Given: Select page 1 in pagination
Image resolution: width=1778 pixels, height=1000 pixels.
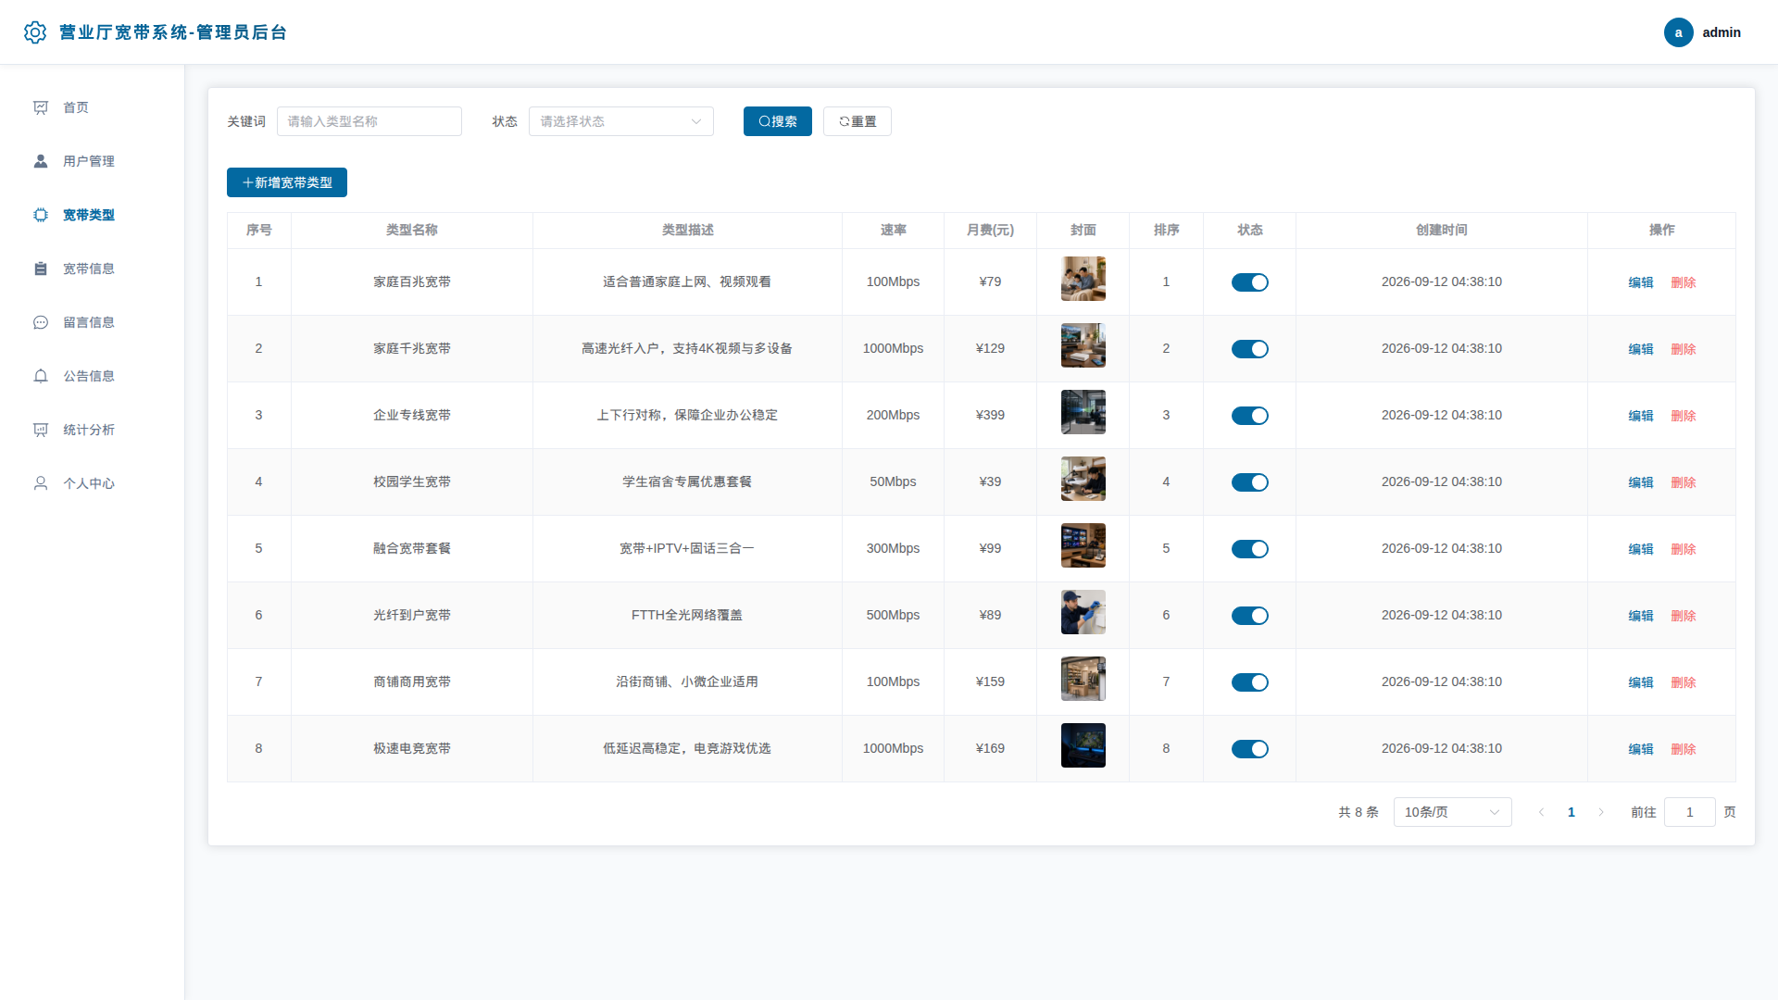Looking at the screenshot, I should click(x=1571, y=812).
